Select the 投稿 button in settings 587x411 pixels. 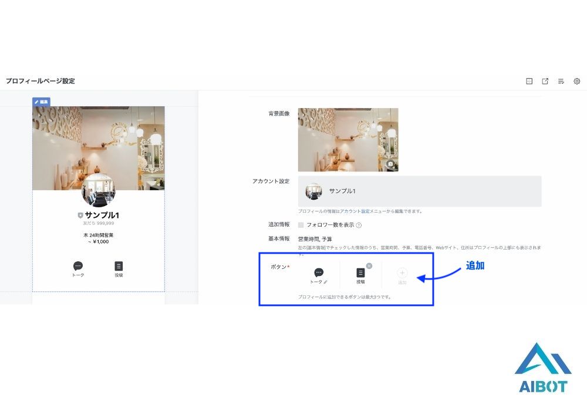(360, 274)
